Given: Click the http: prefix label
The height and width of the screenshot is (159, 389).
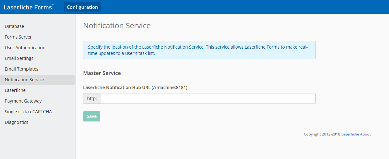Looking at the screenshot, I should pyautogui.click(x=92, y=98).
